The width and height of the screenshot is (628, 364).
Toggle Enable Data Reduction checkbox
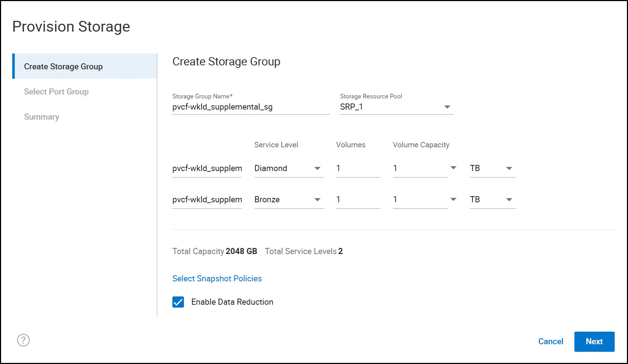[178, 302]
